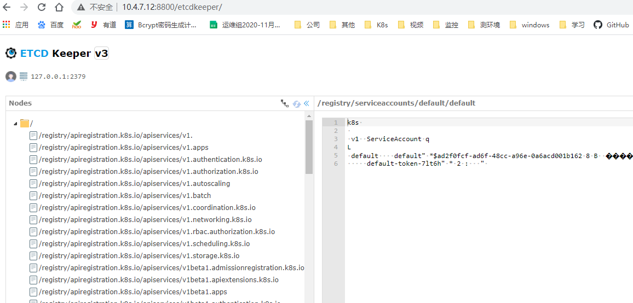Collapse the root / folder triangle

16,124
